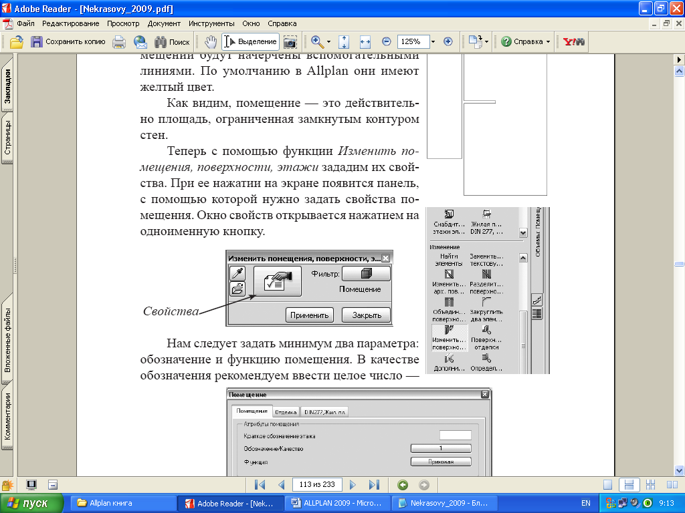Click the vertical scrollbar down arrow

(x=679, y=470)
